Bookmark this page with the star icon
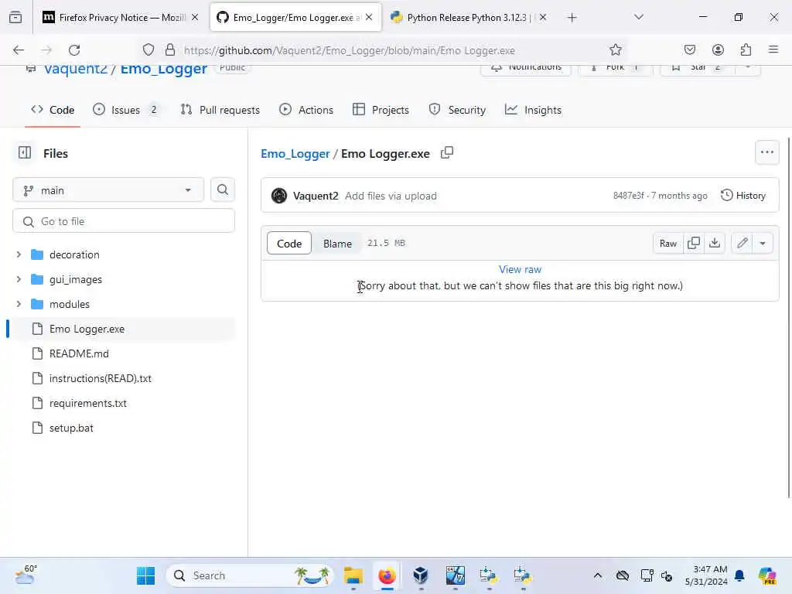 click(615, 50)
